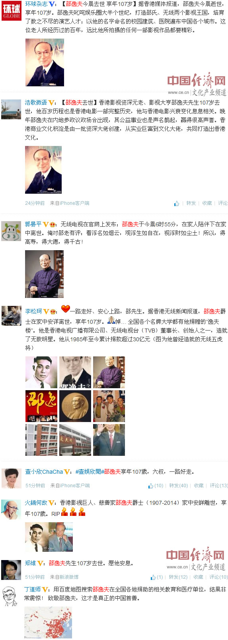The width and height of the screenshot is (228, 640).
Task: Click the thumbs-up icon showing (10) likes
Action: pos(151,486)
